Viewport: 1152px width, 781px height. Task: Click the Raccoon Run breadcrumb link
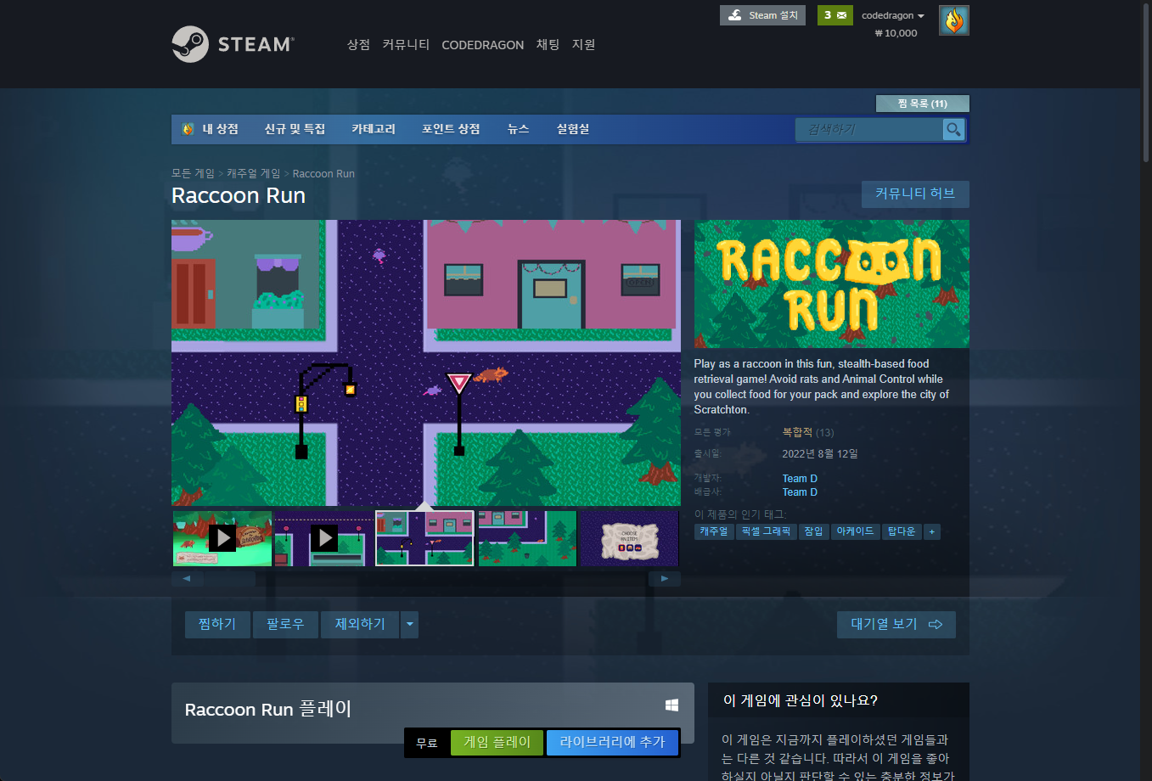323,173
